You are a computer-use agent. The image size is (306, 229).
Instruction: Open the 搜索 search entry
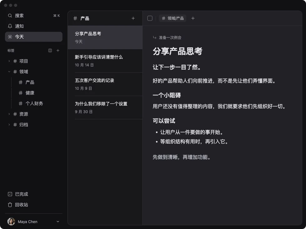(34, 16)
